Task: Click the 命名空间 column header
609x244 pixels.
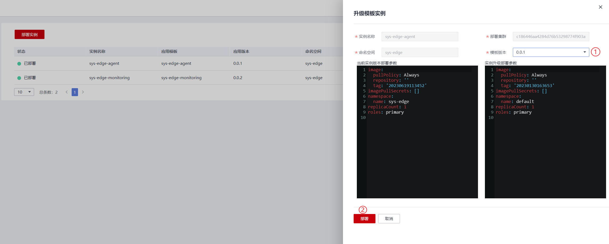Action: pos(313,52)
